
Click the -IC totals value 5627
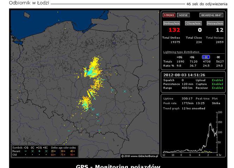[220, 62]
